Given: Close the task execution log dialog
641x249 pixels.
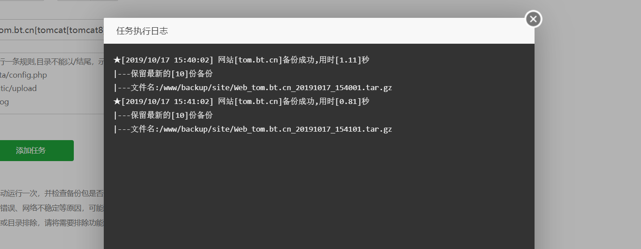Looking at the screenshot, I should (x=533, y=19).
